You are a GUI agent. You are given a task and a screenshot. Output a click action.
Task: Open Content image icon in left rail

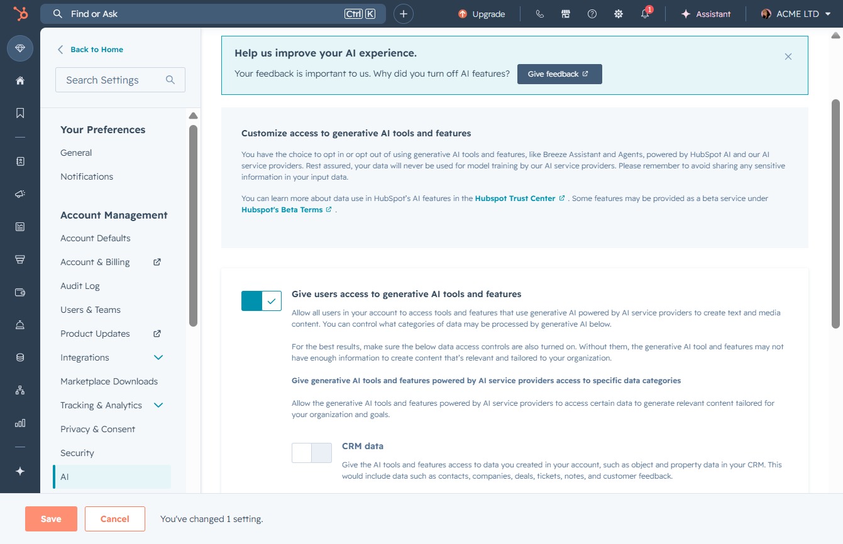pos(20,227)
